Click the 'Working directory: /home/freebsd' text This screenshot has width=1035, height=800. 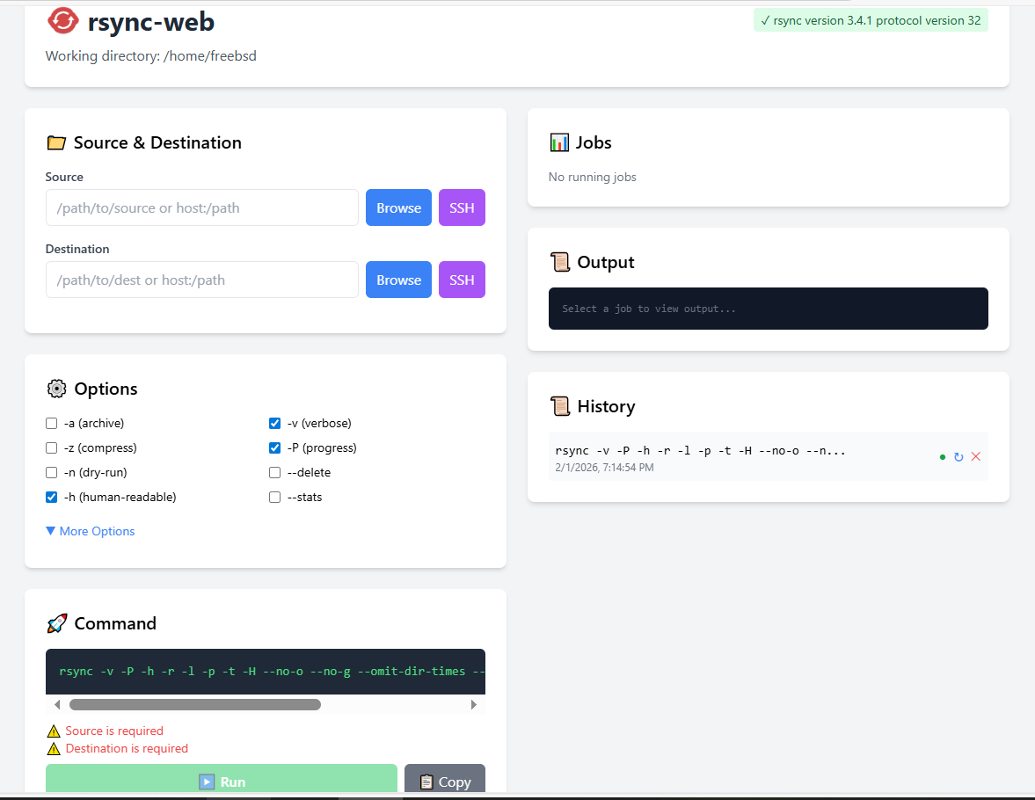(x=150, y=56)
